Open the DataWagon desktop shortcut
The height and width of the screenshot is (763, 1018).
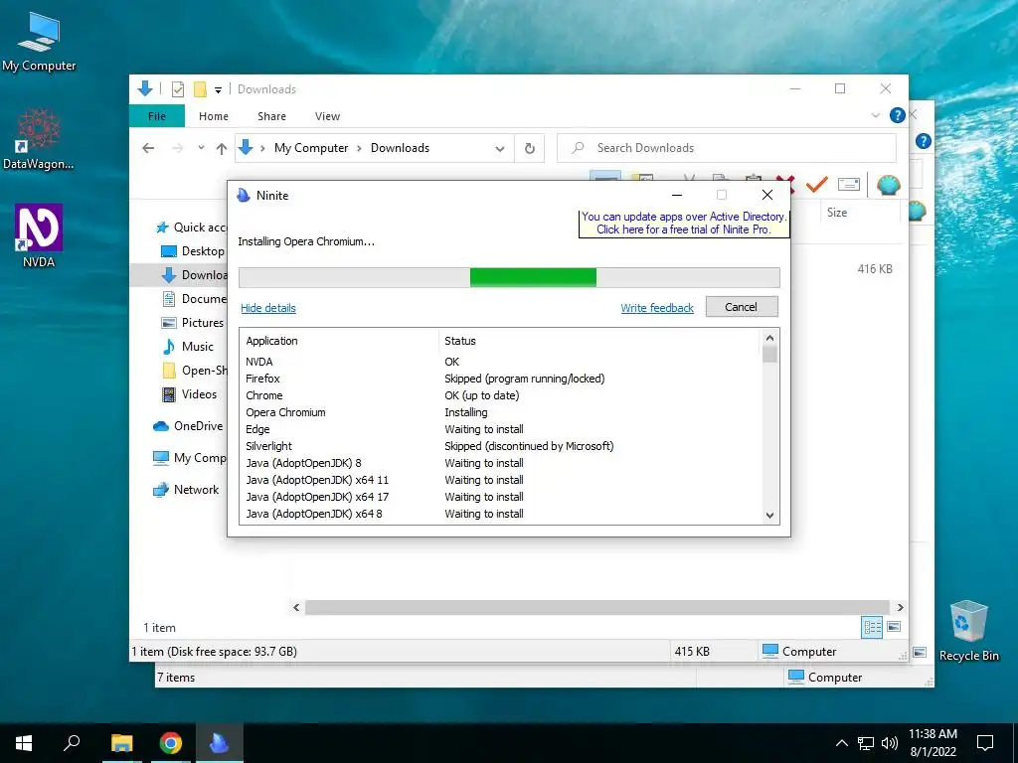(x=39, y=139)
